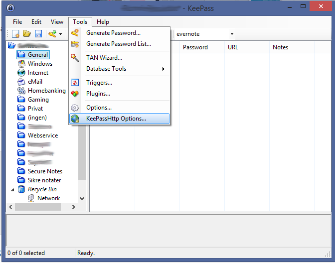Click the Gaming folder icon
335x263 pixels.
click(21, 100)
